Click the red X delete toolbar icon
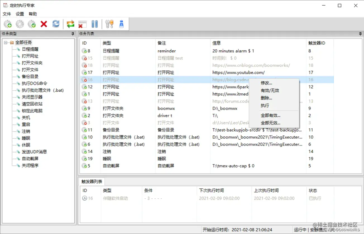 (44, 24)
